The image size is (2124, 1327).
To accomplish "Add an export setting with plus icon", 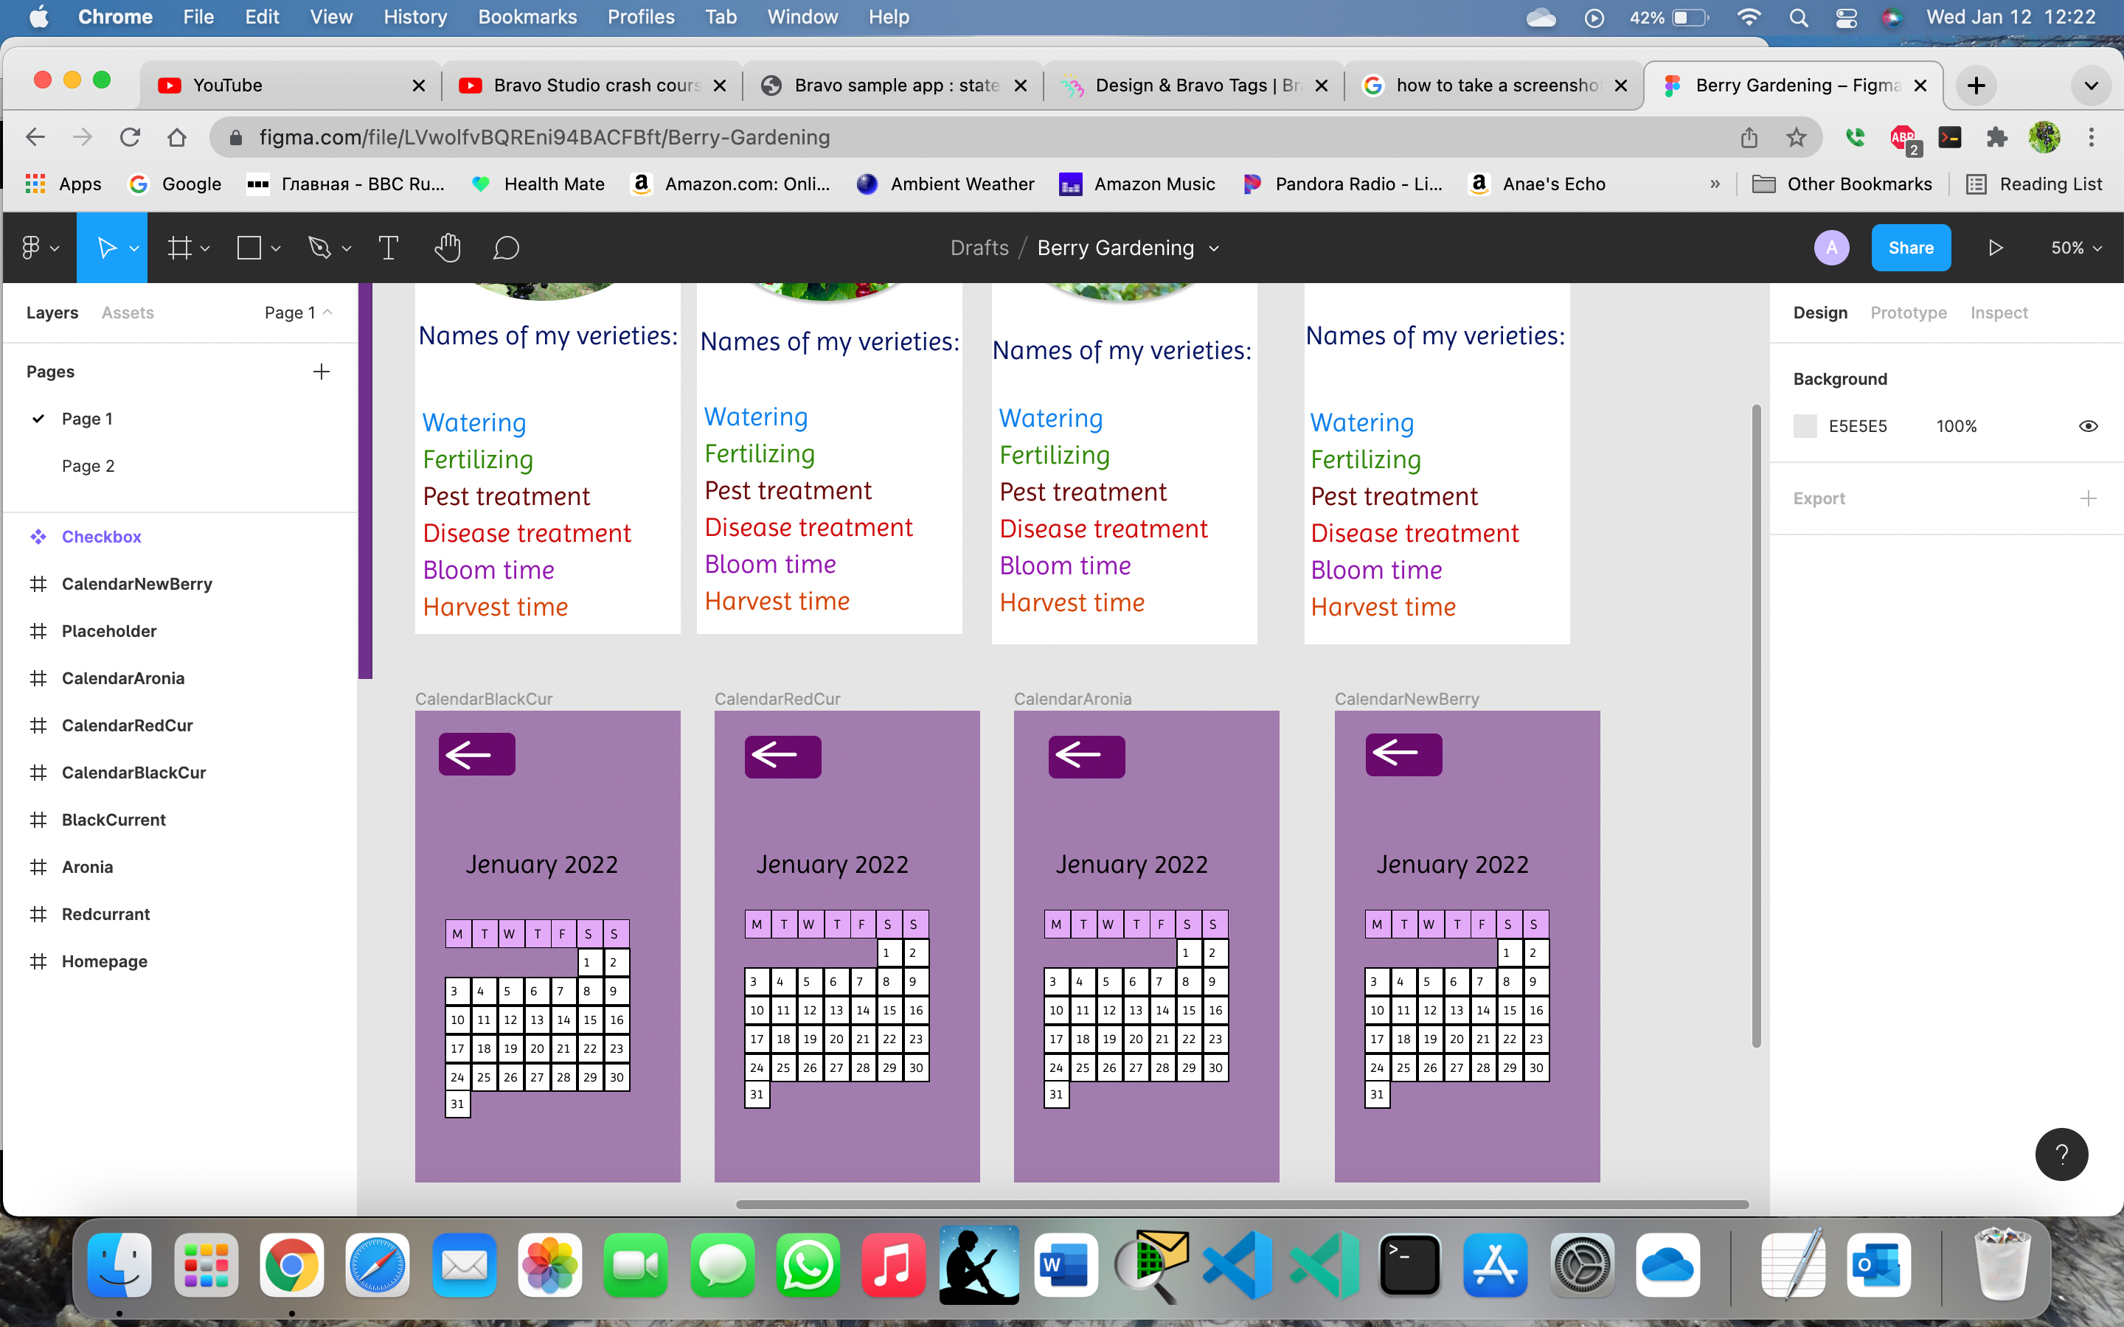I will pos(2088,498).
